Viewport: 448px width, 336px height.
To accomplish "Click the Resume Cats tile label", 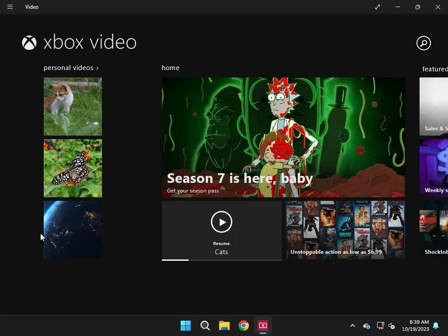I will (x=221, y=248).
